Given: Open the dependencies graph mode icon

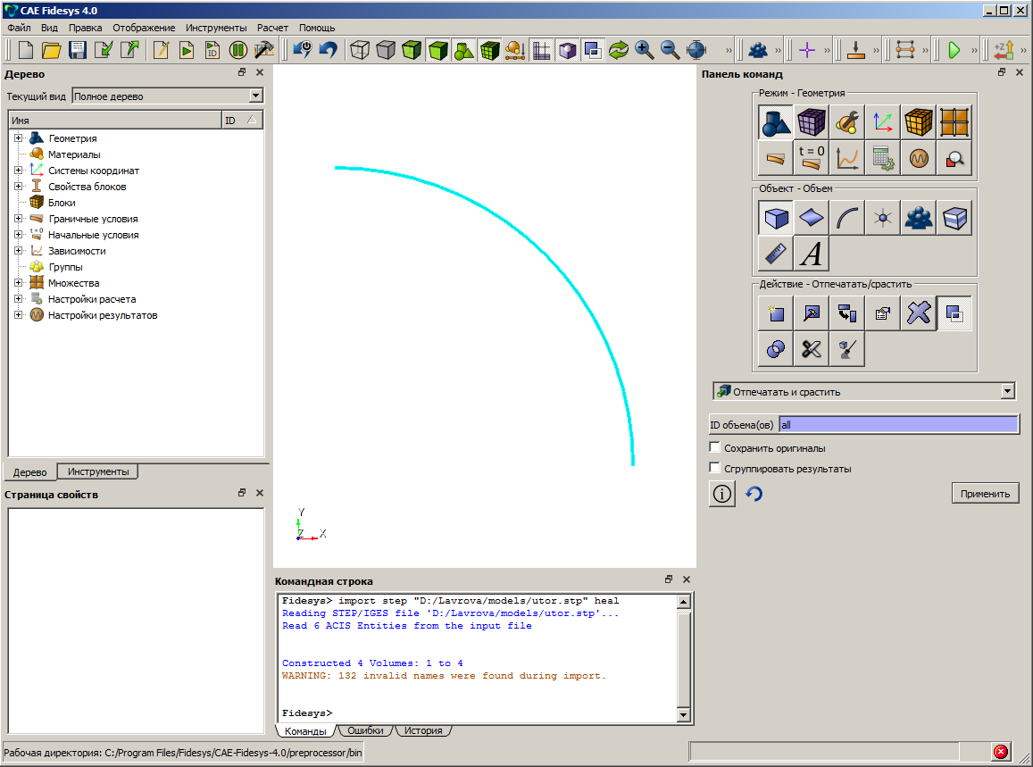Looking at the screenshot, I should click(x=847, y=157).
